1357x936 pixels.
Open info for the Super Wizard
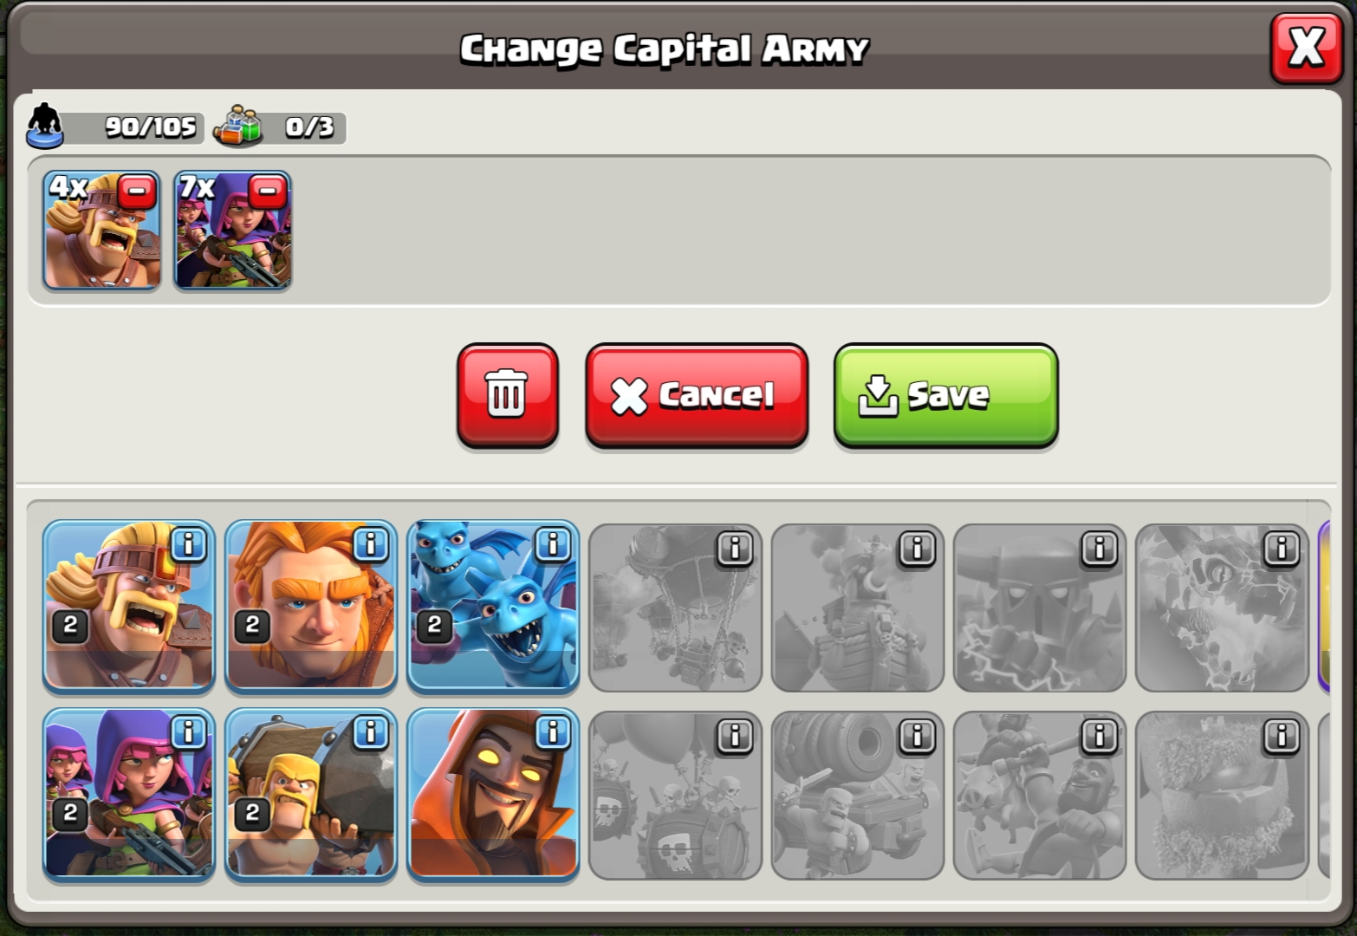(x=553, y=733)
